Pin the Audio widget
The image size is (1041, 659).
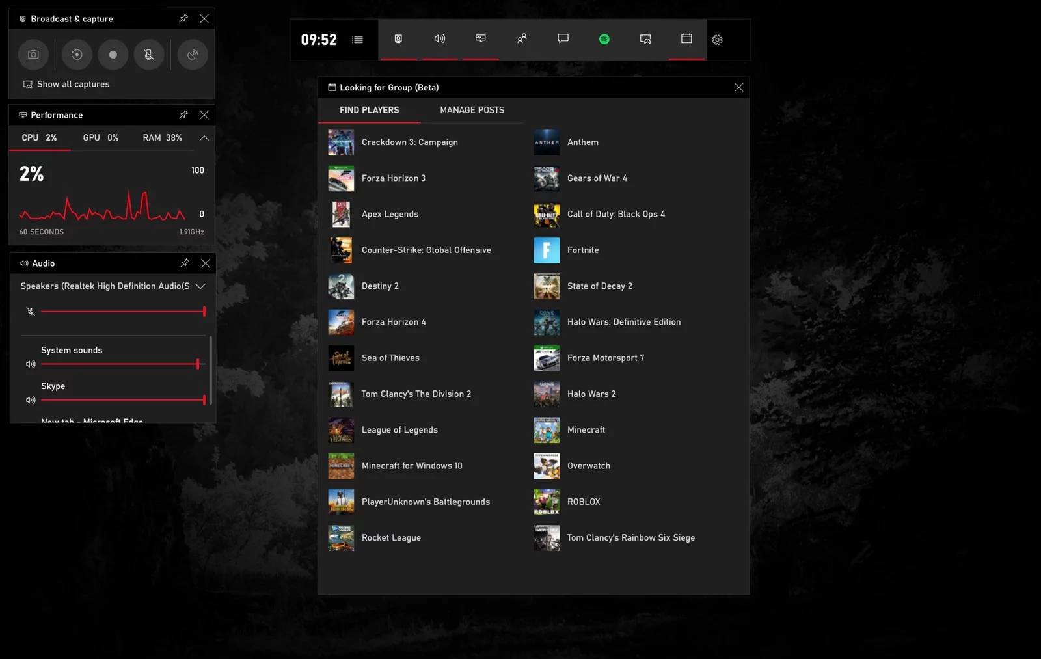point(185,263)
